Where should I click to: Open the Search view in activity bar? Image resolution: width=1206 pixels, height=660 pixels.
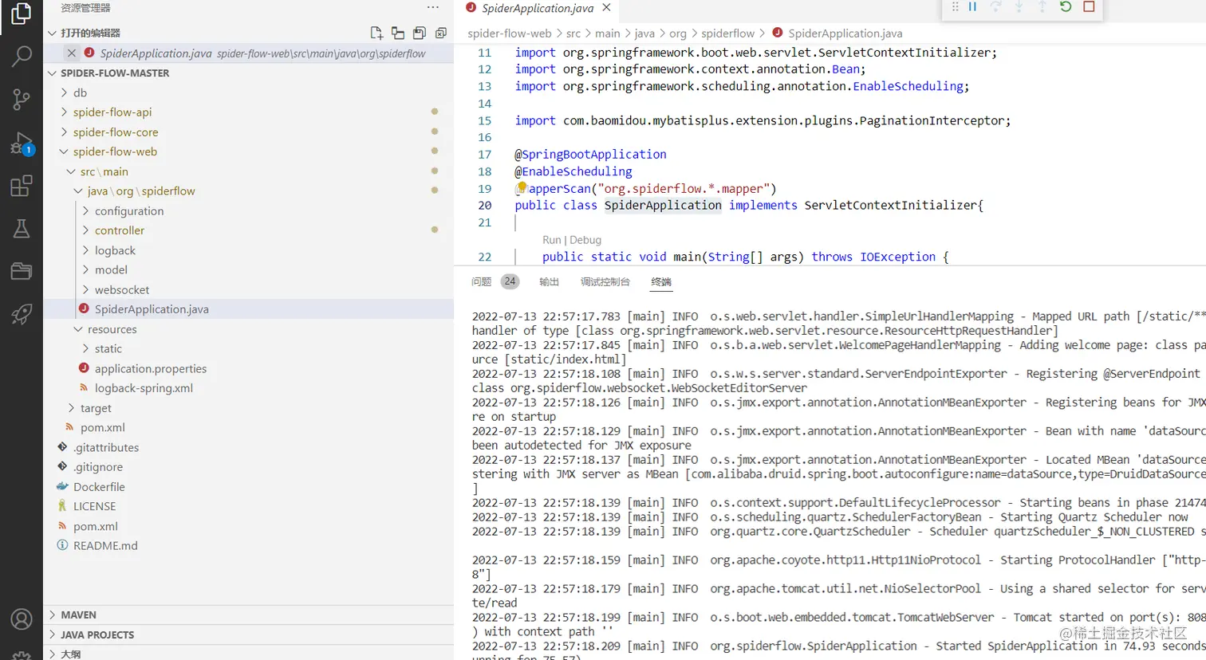click(x=22, y=56)
